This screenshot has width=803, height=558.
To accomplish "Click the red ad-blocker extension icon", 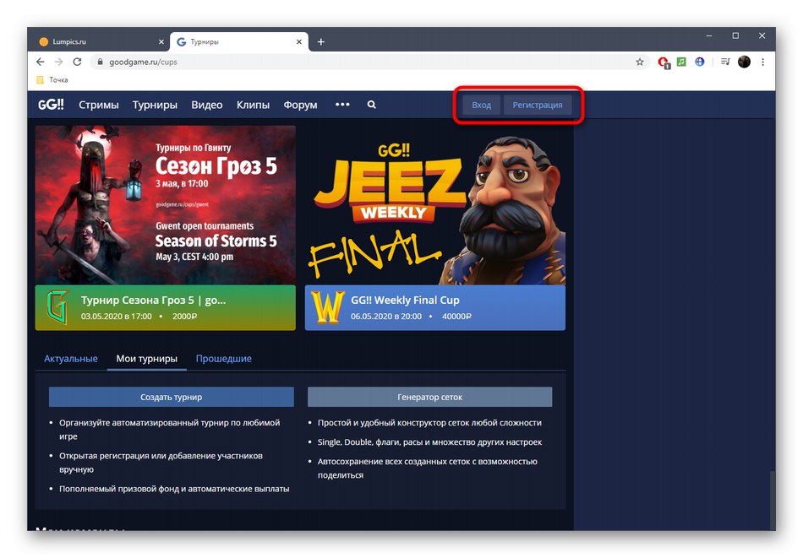I will pos(664,62).
